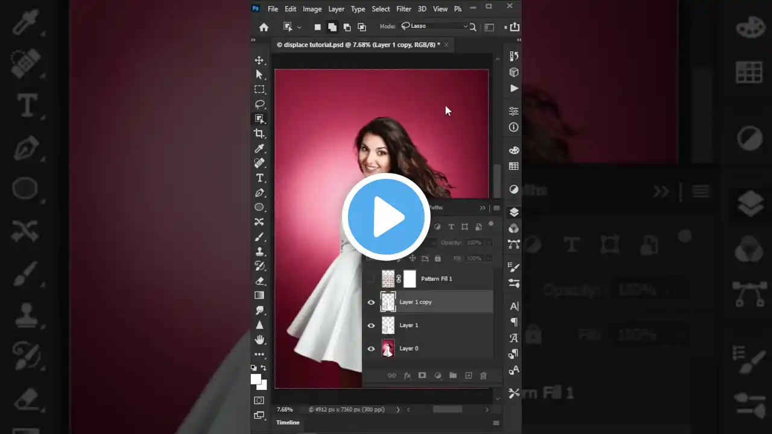This screenshot has height=434, width=772.
Task: Click the Add layer style fx button
Action: [407, 376]
